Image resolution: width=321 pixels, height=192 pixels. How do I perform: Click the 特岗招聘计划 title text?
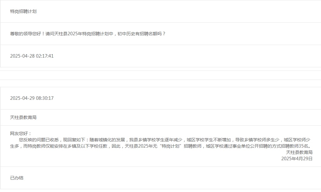(23, 11)
